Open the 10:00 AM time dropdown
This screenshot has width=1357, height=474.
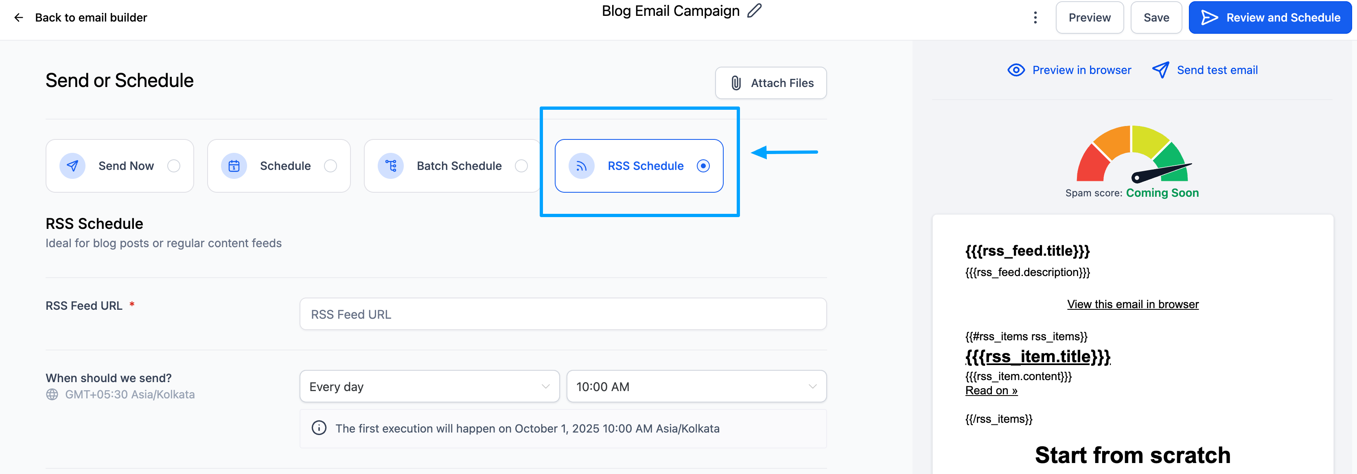(x=696, y=387)
